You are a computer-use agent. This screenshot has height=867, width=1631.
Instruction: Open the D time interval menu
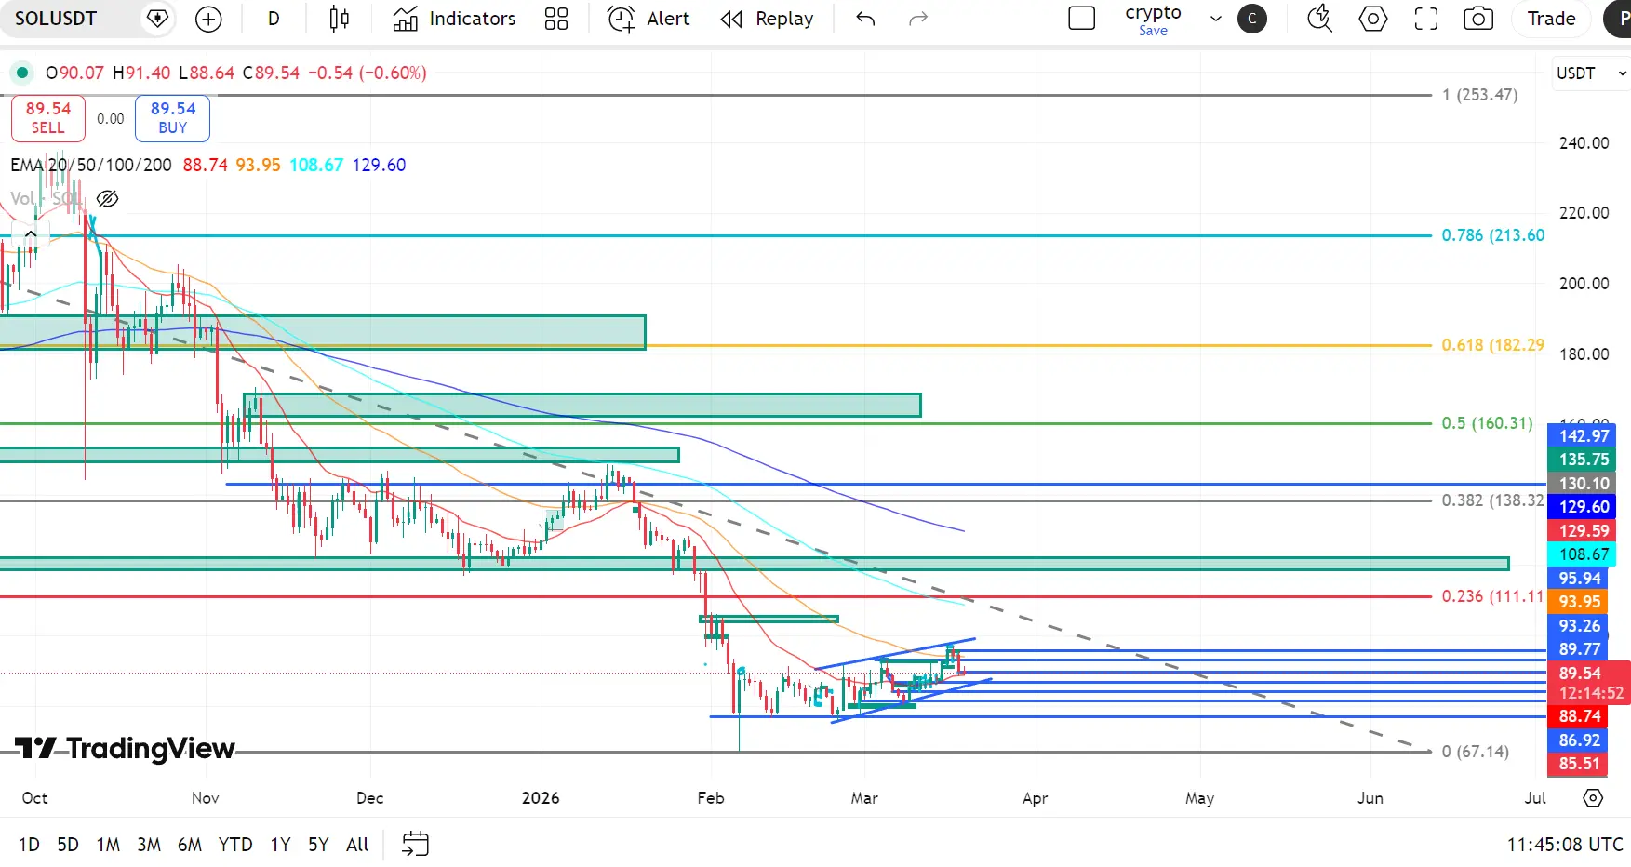(x=274, y=19)
